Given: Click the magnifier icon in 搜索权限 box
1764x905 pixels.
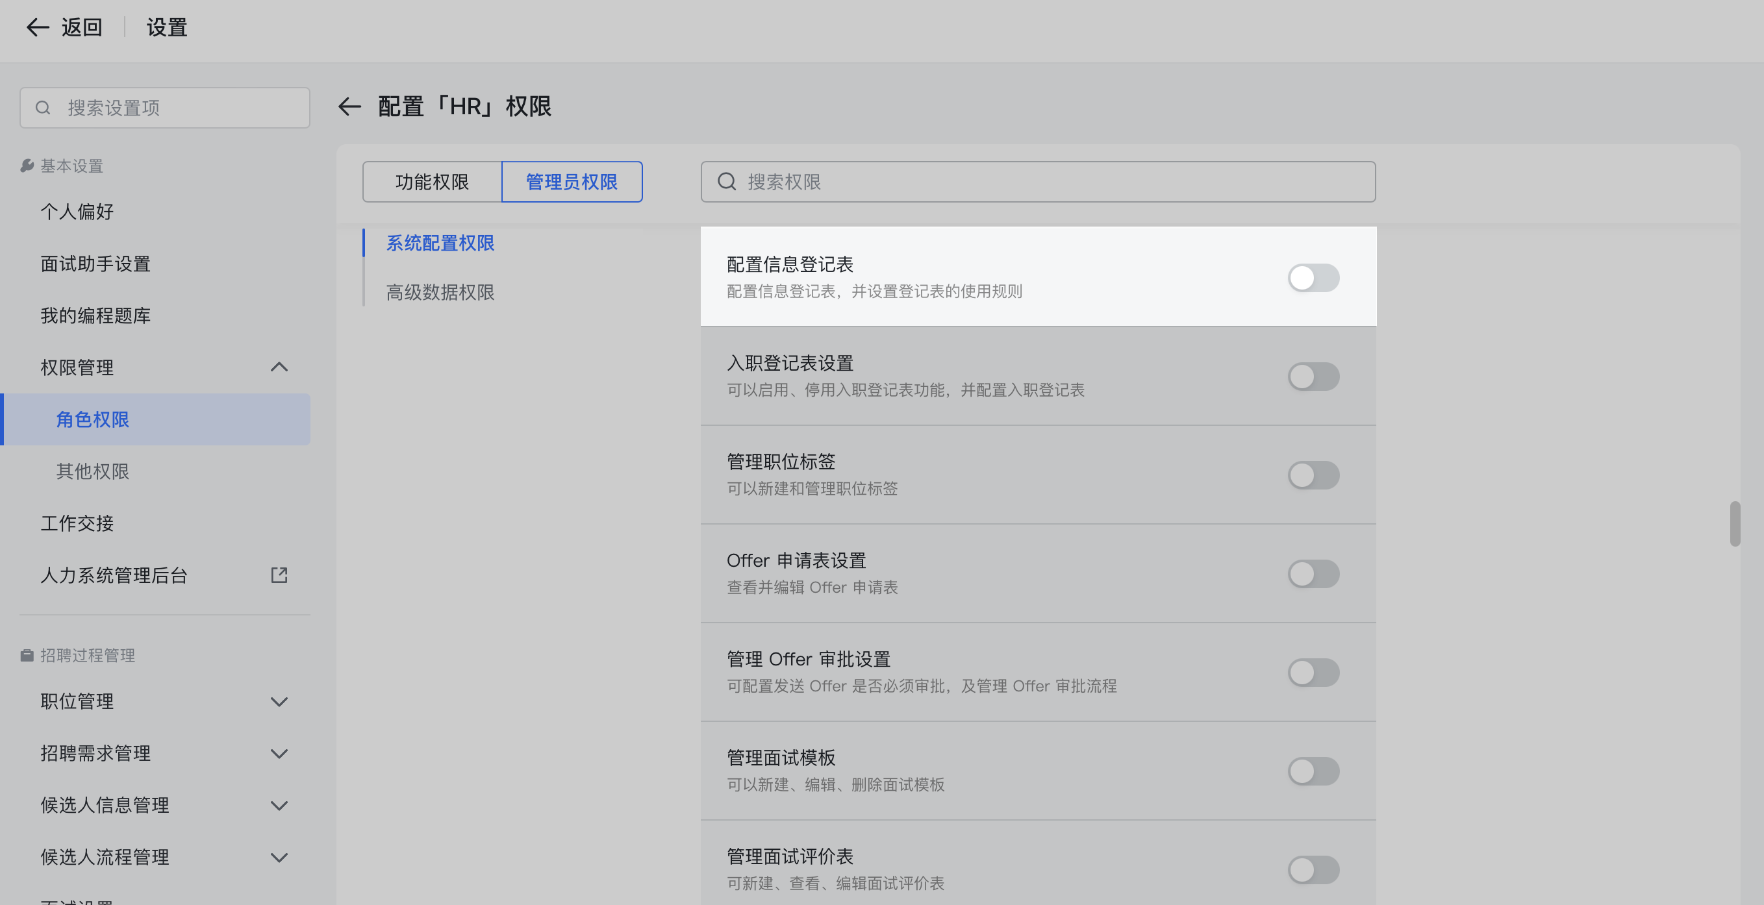Looking at the screenshot, I should pyautogui.click(x=726, y=181).
